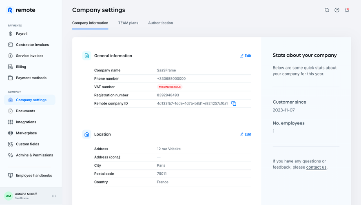The width and height of the screenshot is (361, 205).
Task: Click the Remote logo icon
Action: coord(10,10)
